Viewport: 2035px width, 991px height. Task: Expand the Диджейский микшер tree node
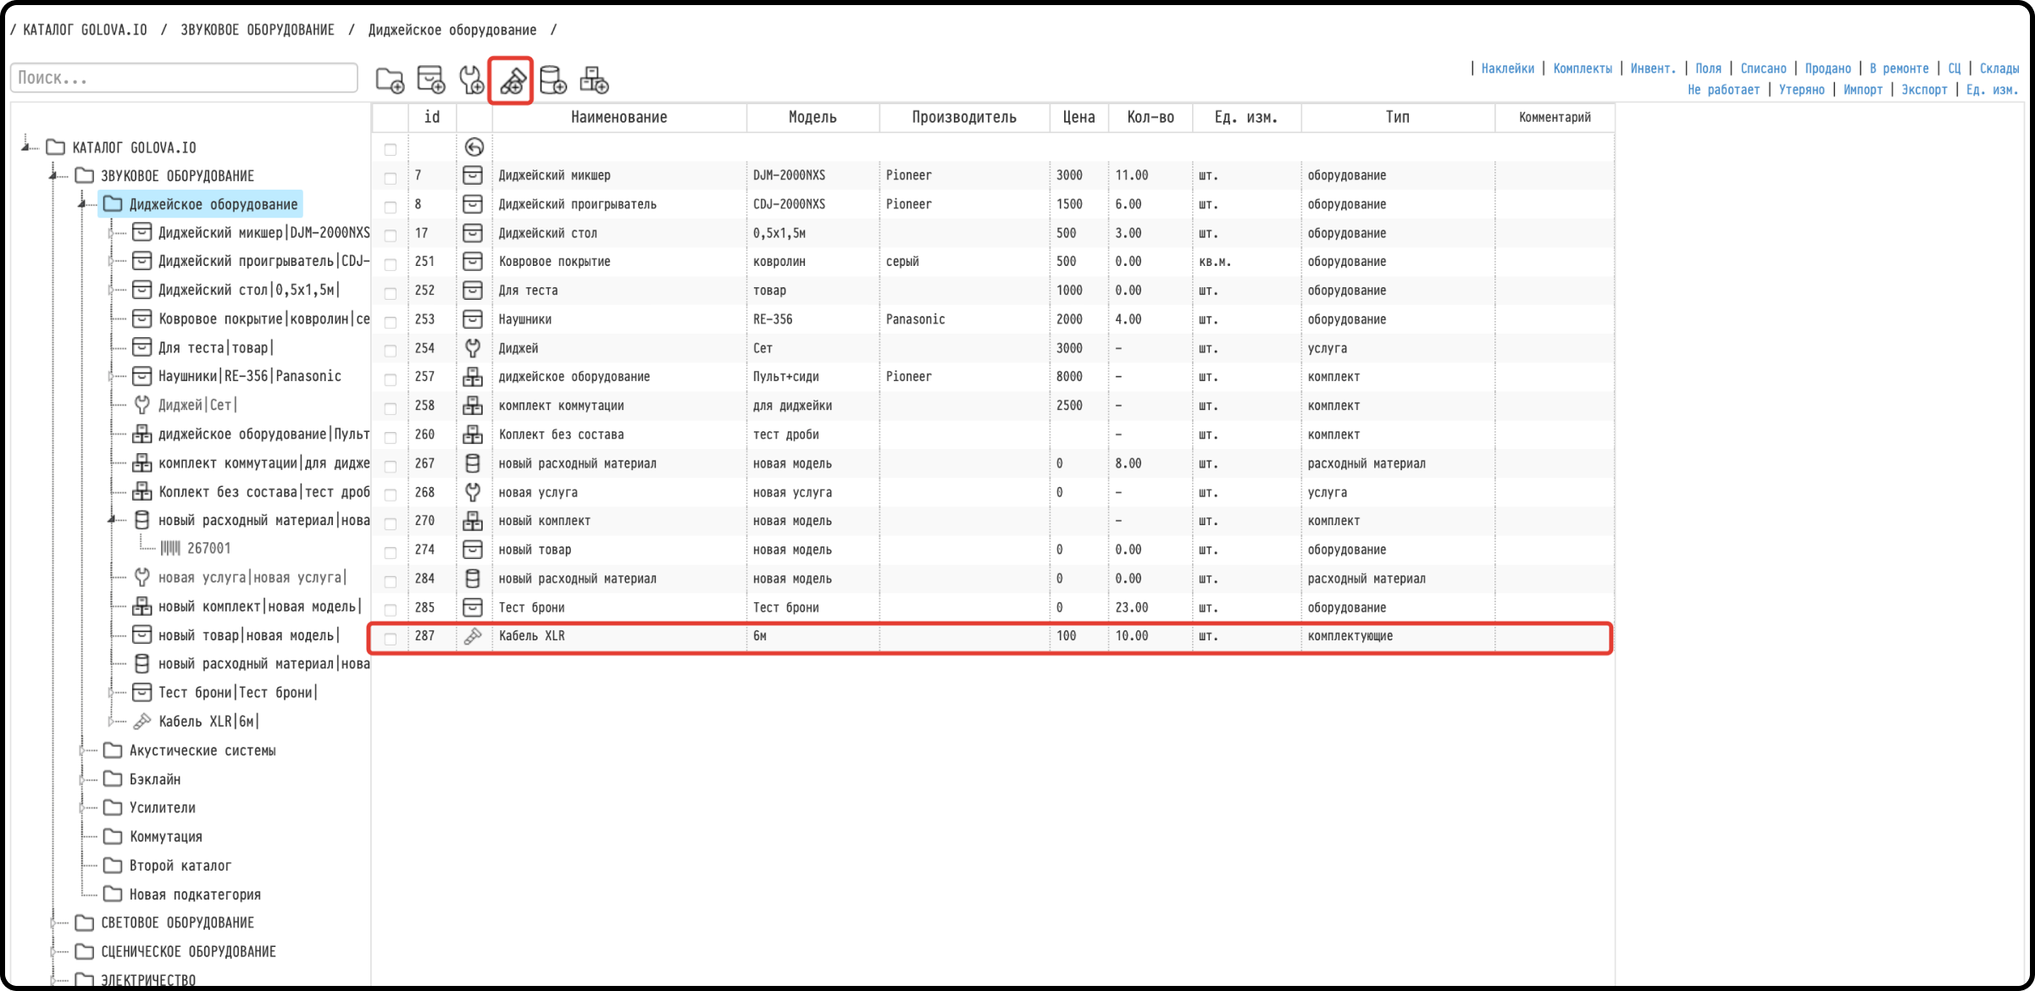click(111, 233)
